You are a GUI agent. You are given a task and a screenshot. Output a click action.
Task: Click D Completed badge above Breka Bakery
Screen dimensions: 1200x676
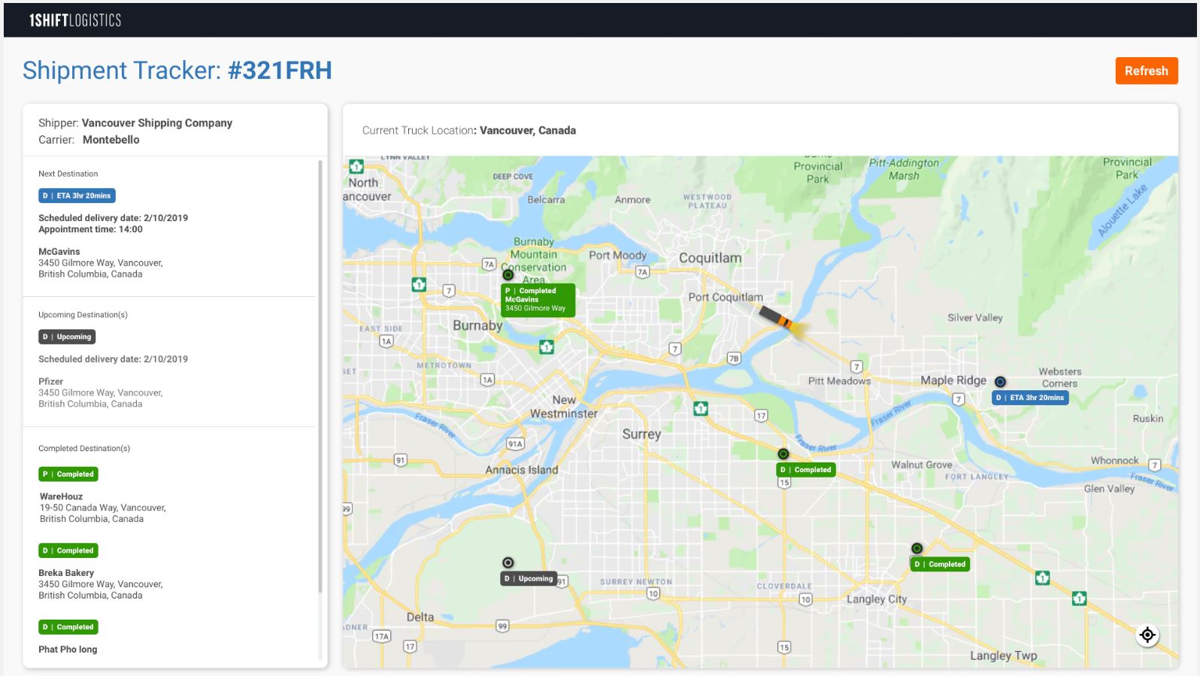coord(68,550)
